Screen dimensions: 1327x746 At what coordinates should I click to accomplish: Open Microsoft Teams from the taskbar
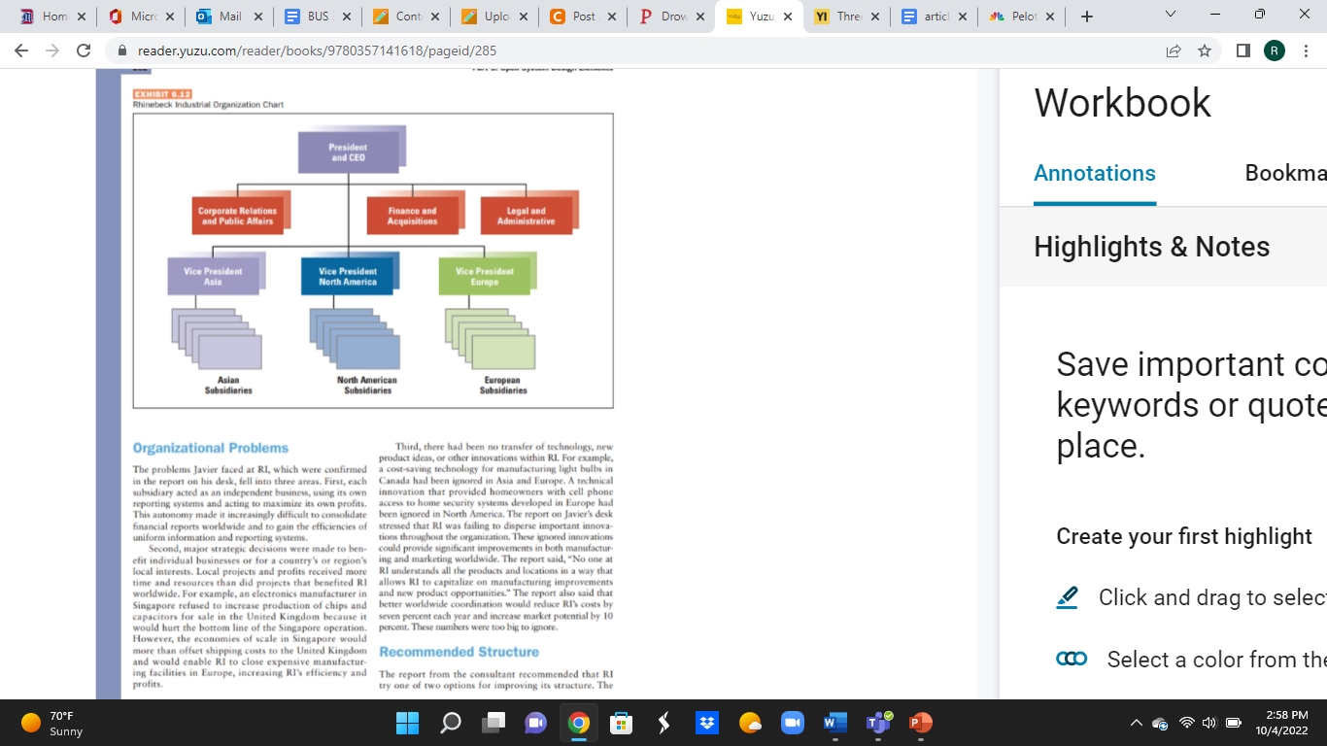click(878, 723)
